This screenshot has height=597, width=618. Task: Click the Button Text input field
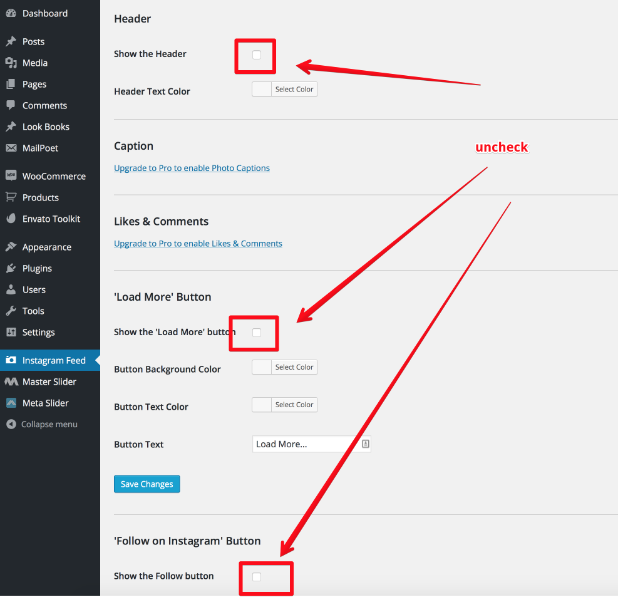tap(311, 444)
